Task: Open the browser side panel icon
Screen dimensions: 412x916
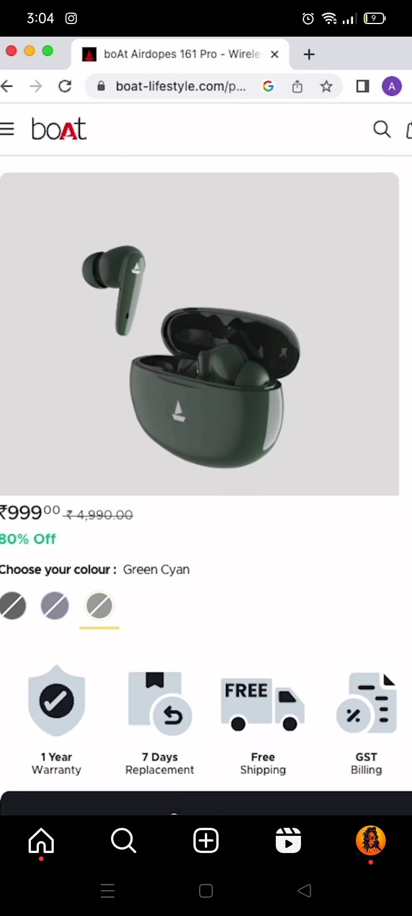Action: coord(362,86)
